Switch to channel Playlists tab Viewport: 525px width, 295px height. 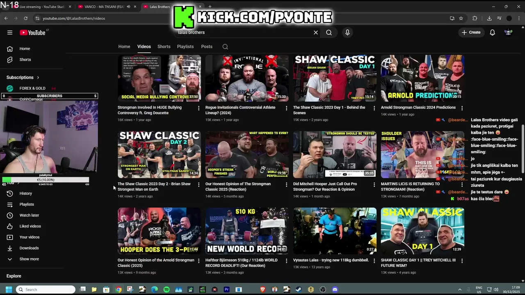coord(185,47)
